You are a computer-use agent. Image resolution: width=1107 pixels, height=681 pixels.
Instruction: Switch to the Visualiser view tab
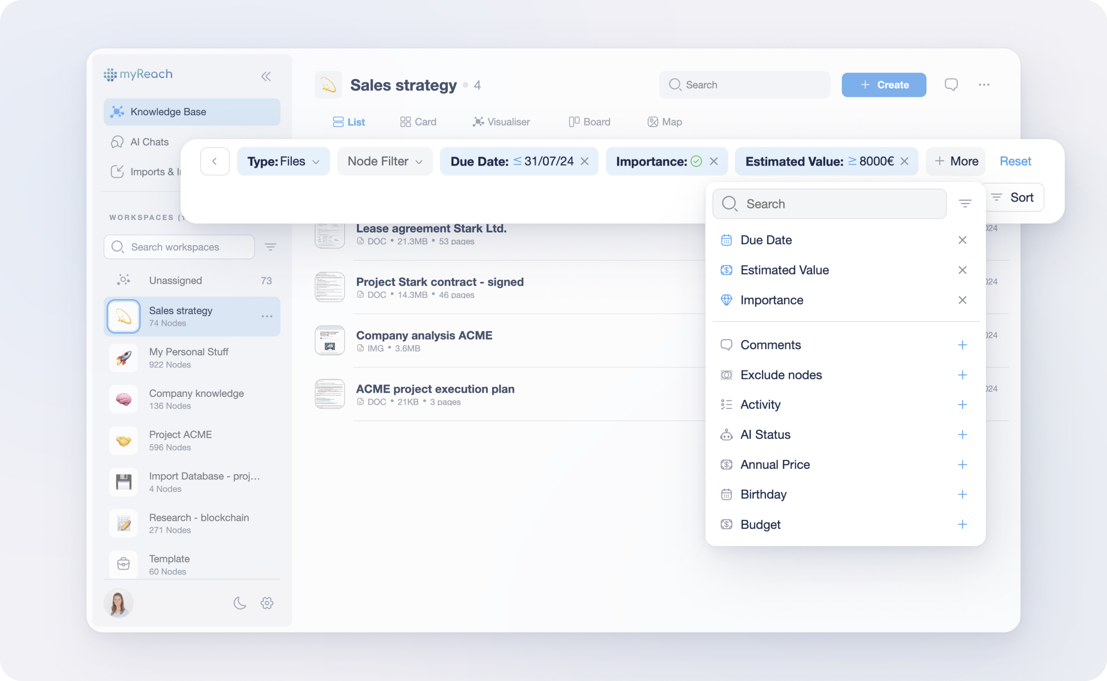(x=501, y=122)
